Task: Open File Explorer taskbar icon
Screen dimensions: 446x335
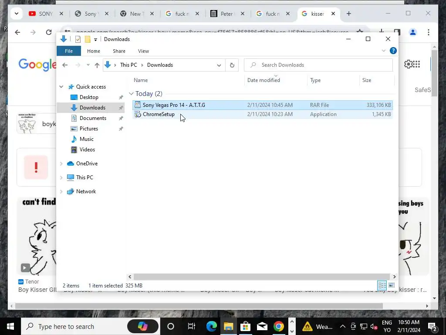Action: tap(228, 326)
